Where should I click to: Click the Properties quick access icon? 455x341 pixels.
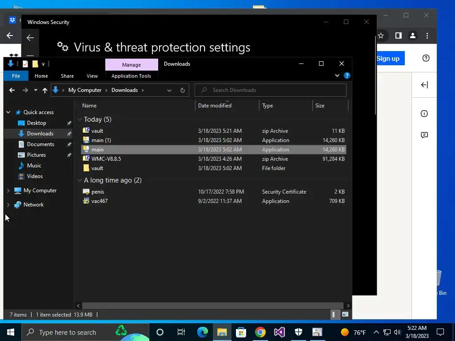25,64
